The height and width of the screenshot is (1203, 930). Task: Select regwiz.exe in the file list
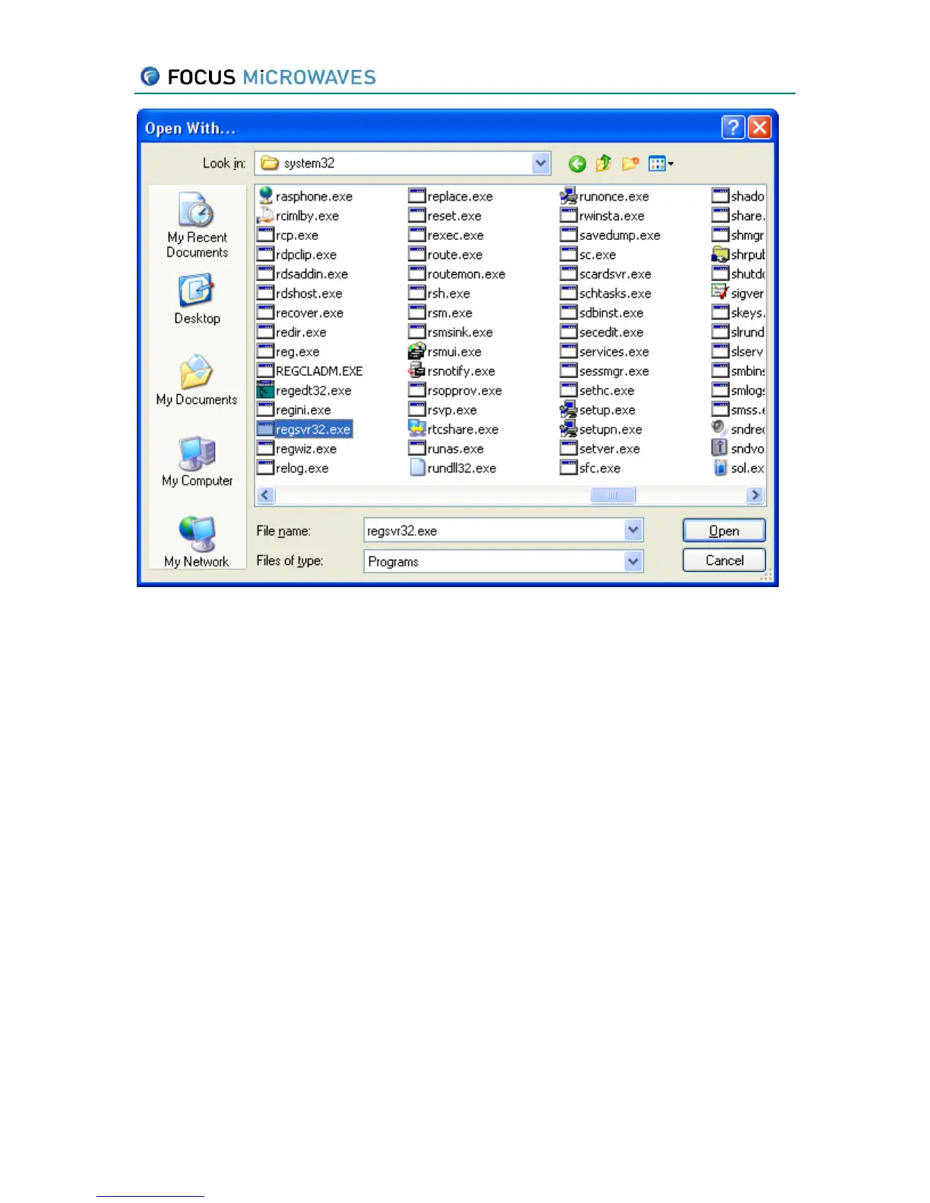[298, 449]
